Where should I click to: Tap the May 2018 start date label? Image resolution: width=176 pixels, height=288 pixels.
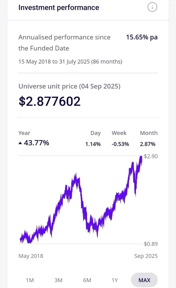point(31,256)
